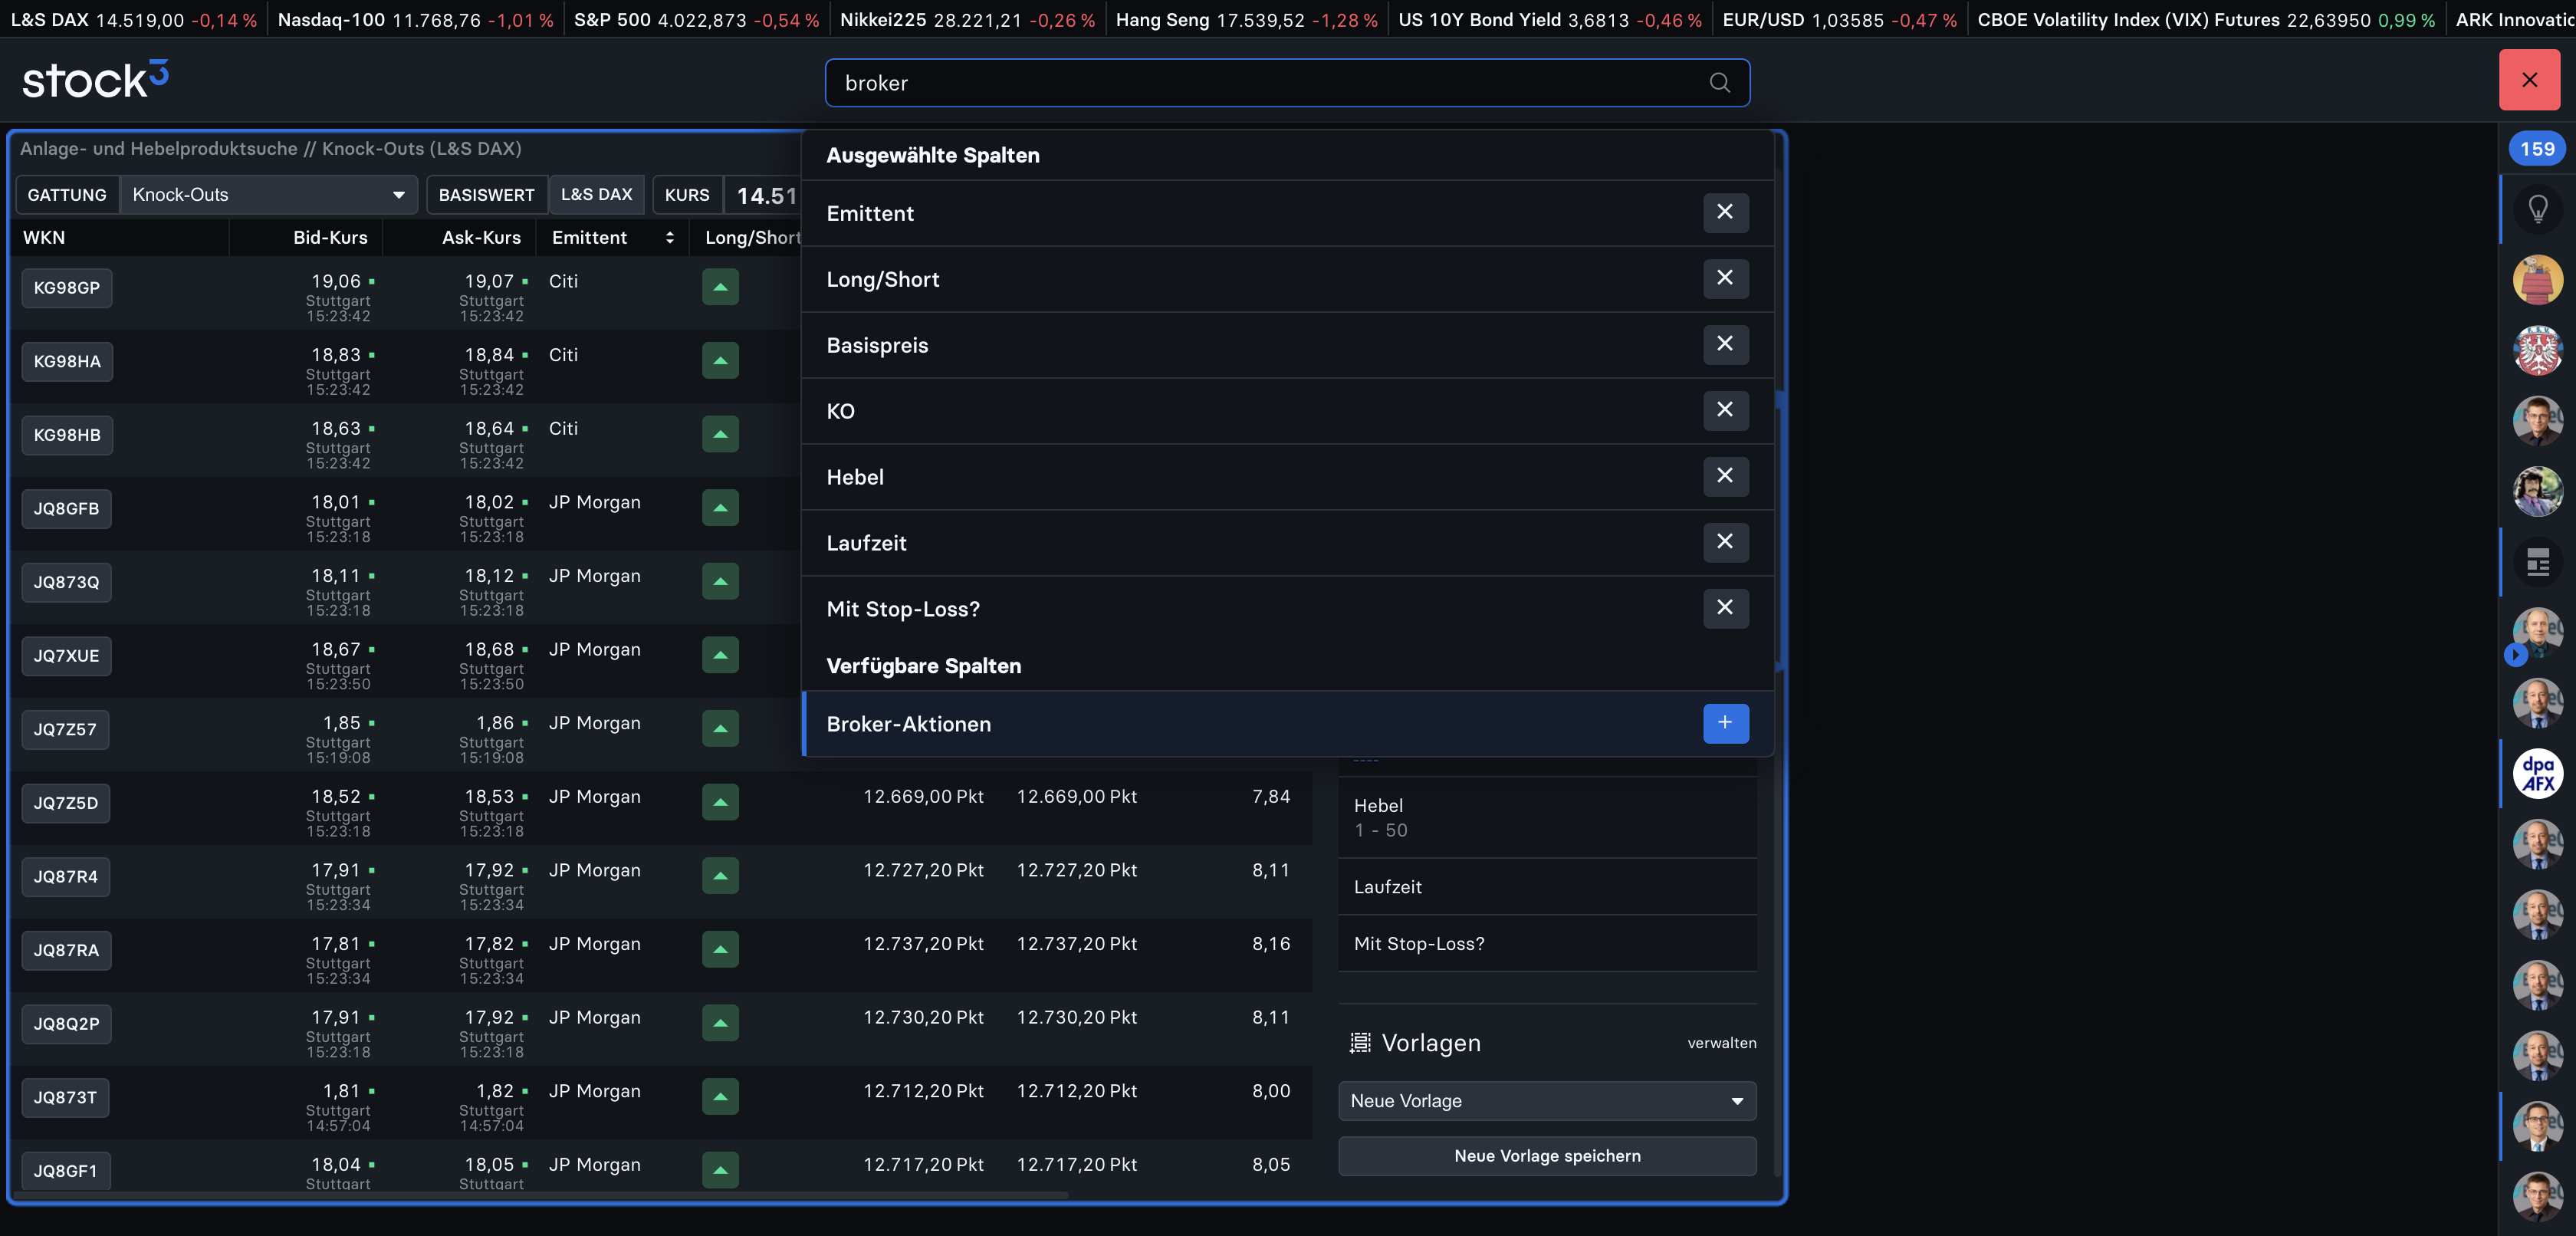The image size is (2576, 1236).
Task: Select the Broker-Aktionen available column row
Action: [1288, 724]
